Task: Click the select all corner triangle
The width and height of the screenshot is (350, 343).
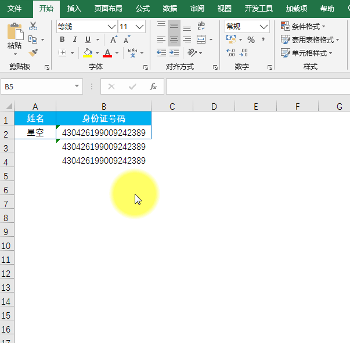Action: point(9,106)
